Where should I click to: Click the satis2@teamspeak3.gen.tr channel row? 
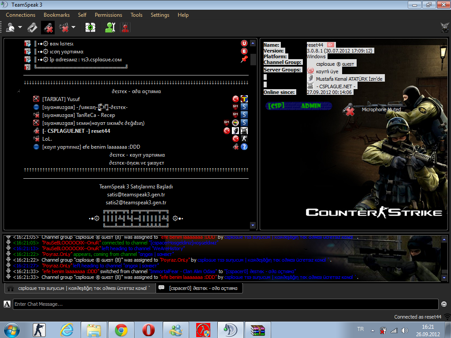tap(136, 203)
